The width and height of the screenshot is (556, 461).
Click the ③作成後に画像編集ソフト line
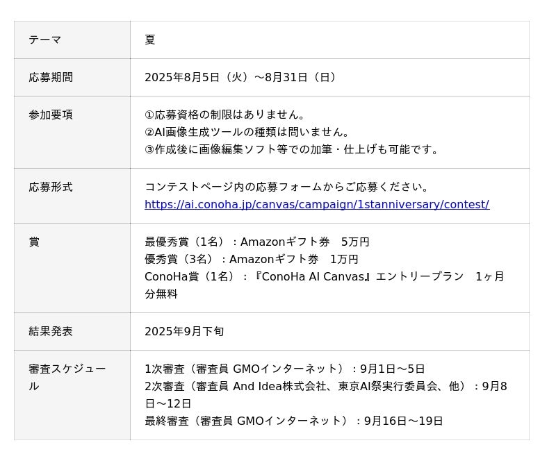pyautogui.click(x=293, y=149)
